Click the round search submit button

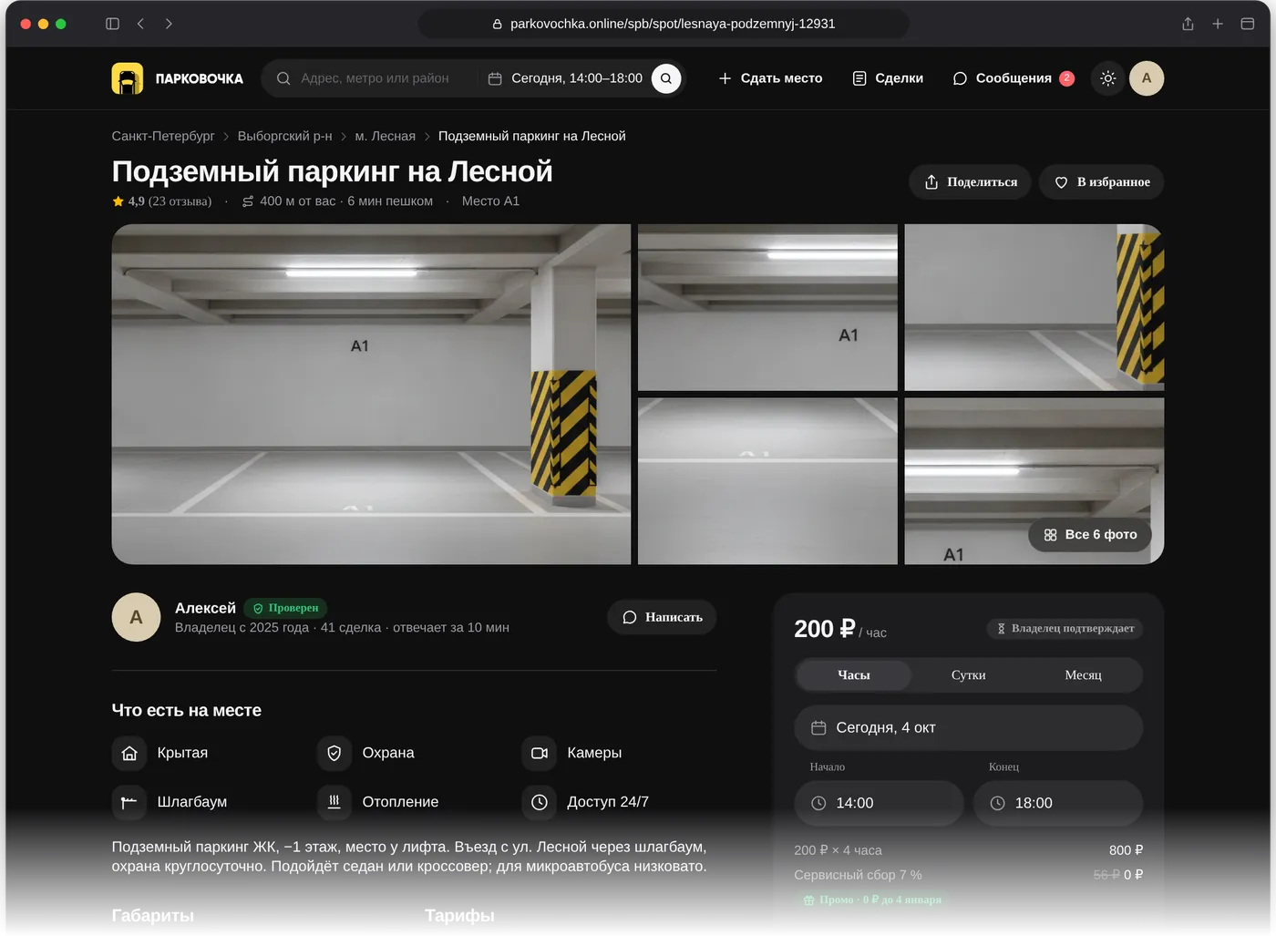point(666,78)
